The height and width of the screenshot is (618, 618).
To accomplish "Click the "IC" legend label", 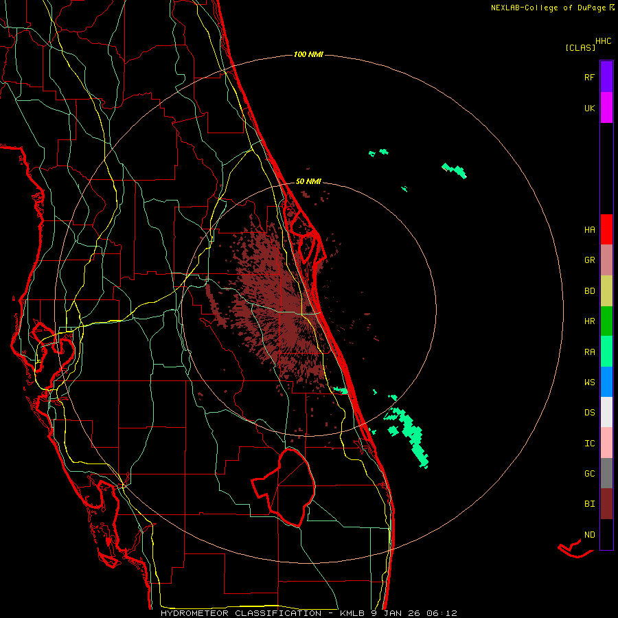I will pos(589,444).
